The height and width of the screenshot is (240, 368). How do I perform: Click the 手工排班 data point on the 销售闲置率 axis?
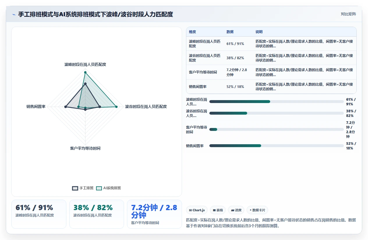click(66, 107)
